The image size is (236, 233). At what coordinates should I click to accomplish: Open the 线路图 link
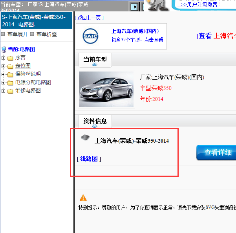coord(89,159)
